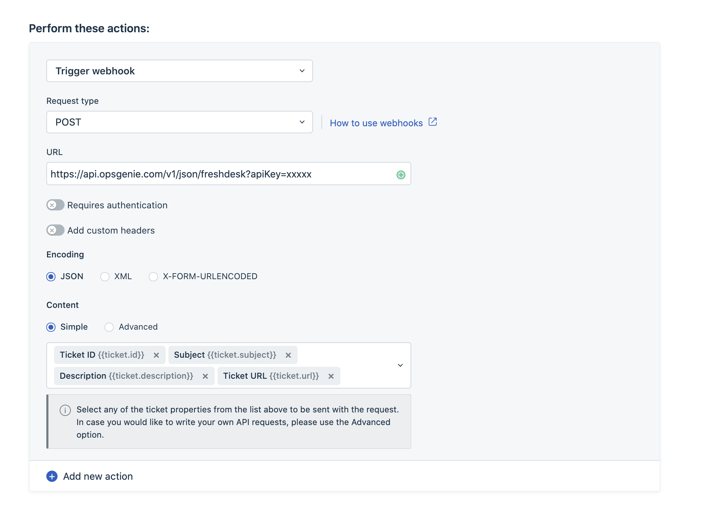The image size is (713, 505).
Task: Remove the Ticket URL placeholder tag
Action: pos(331,376)
